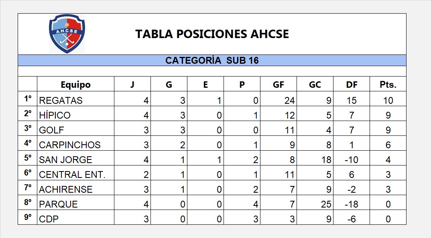Click the Pts. column header

click(388, 85)
